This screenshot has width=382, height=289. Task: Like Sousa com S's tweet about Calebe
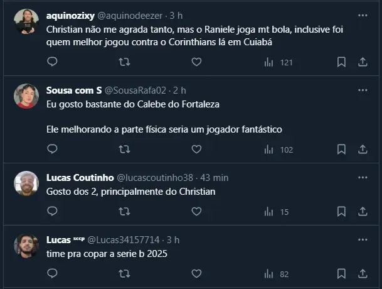(196, 149)
